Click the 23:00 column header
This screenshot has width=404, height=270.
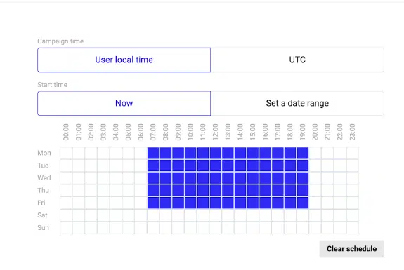coord(352,132)
